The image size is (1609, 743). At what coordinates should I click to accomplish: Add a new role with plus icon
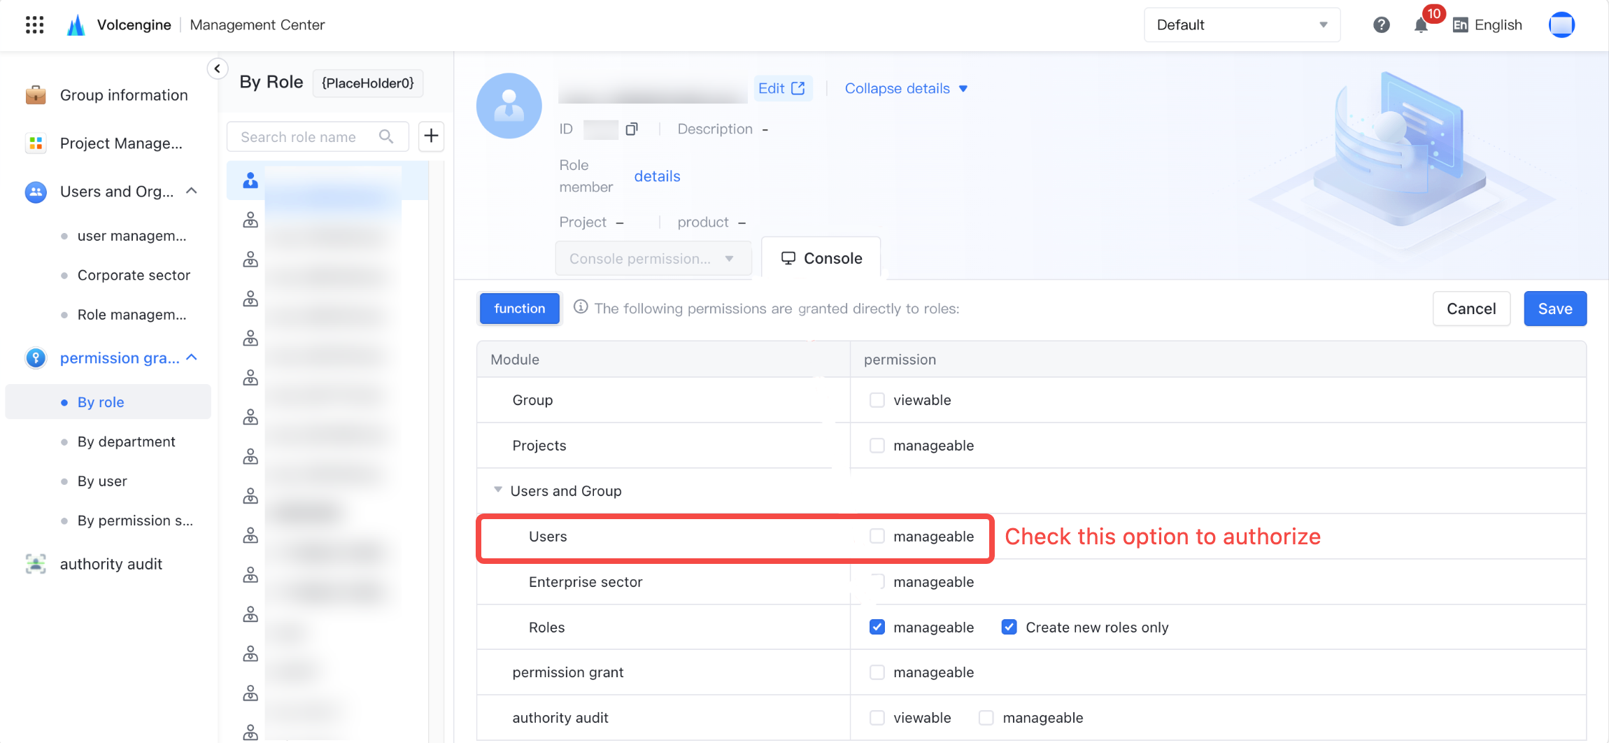pos(432,136)
